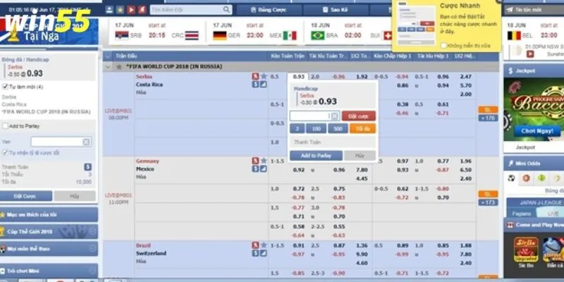Viewport: 564px width, 282px height.
Task: Open the Tin tức mới tab
Action: pos(534,10)
